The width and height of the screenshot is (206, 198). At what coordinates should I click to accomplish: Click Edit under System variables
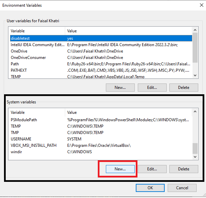[152, 169]
